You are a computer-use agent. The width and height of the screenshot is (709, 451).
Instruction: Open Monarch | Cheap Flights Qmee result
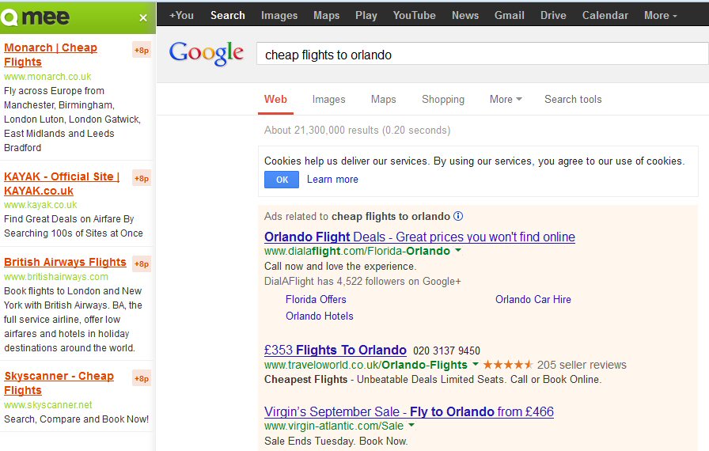[50, 55]
